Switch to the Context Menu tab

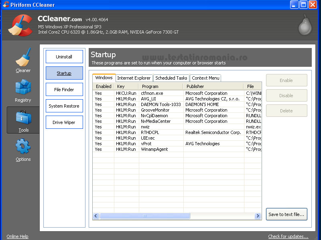pyautogui.click(x=205, y=78)
